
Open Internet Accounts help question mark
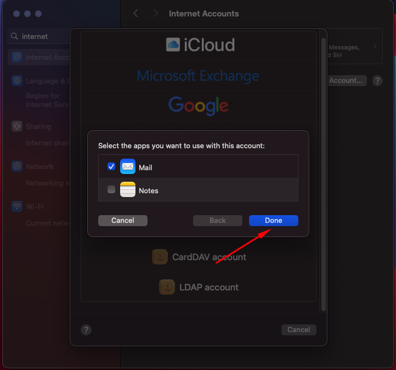[377, 81]
